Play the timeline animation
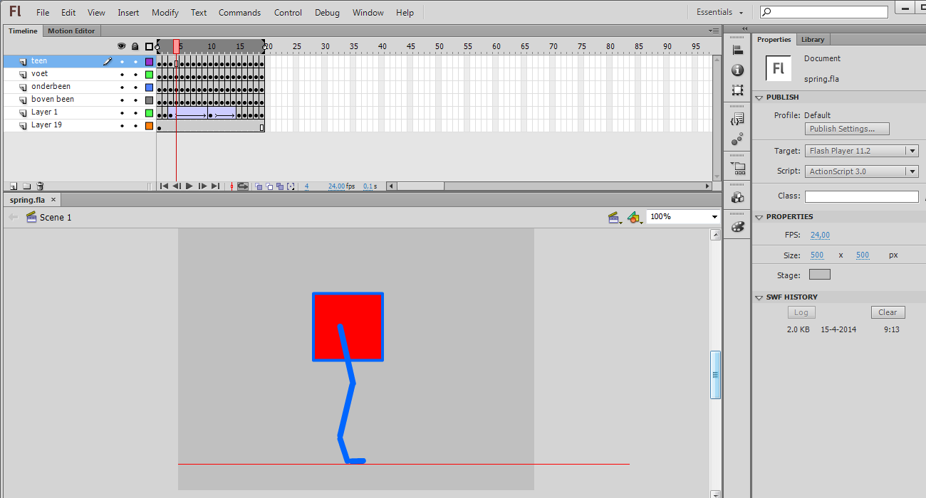The width and height of the screenshot is (926, 498). pos(189,186)
